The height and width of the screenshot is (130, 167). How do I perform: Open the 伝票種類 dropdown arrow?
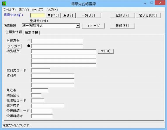[78, 26]
